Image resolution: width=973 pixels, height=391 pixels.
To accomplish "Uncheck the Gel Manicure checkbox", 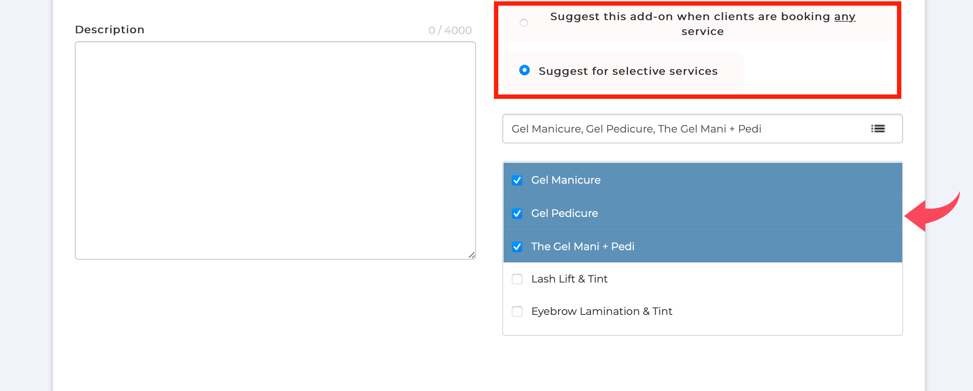I will (517, 180).
